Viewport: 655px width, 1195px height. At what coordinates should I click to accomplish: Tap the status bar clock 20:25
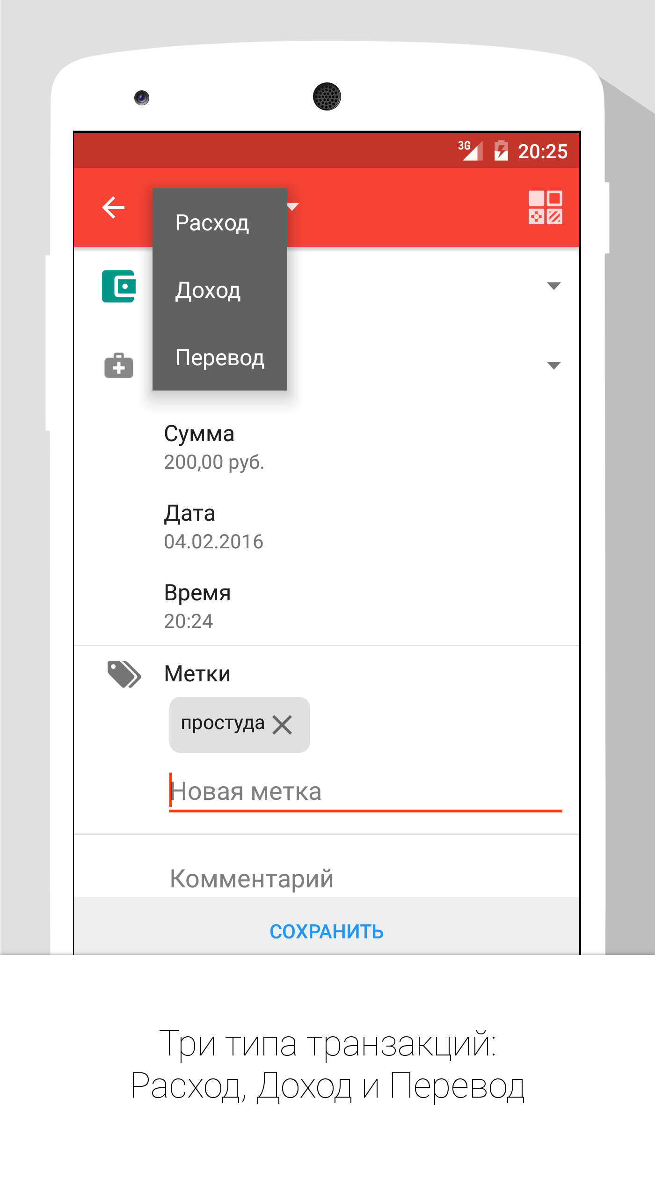[543, 151]
